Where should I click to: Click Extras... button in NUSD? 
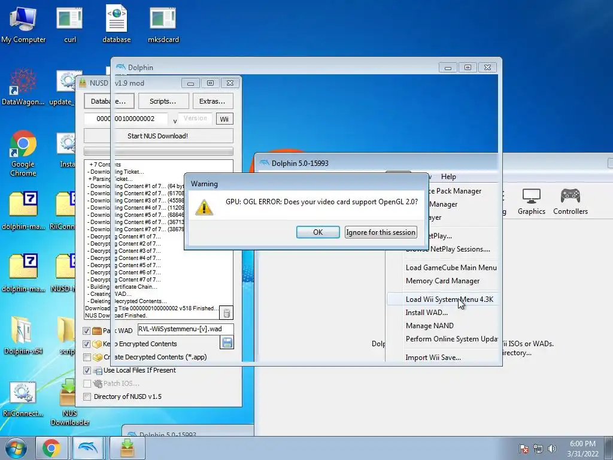coord(213,101)
